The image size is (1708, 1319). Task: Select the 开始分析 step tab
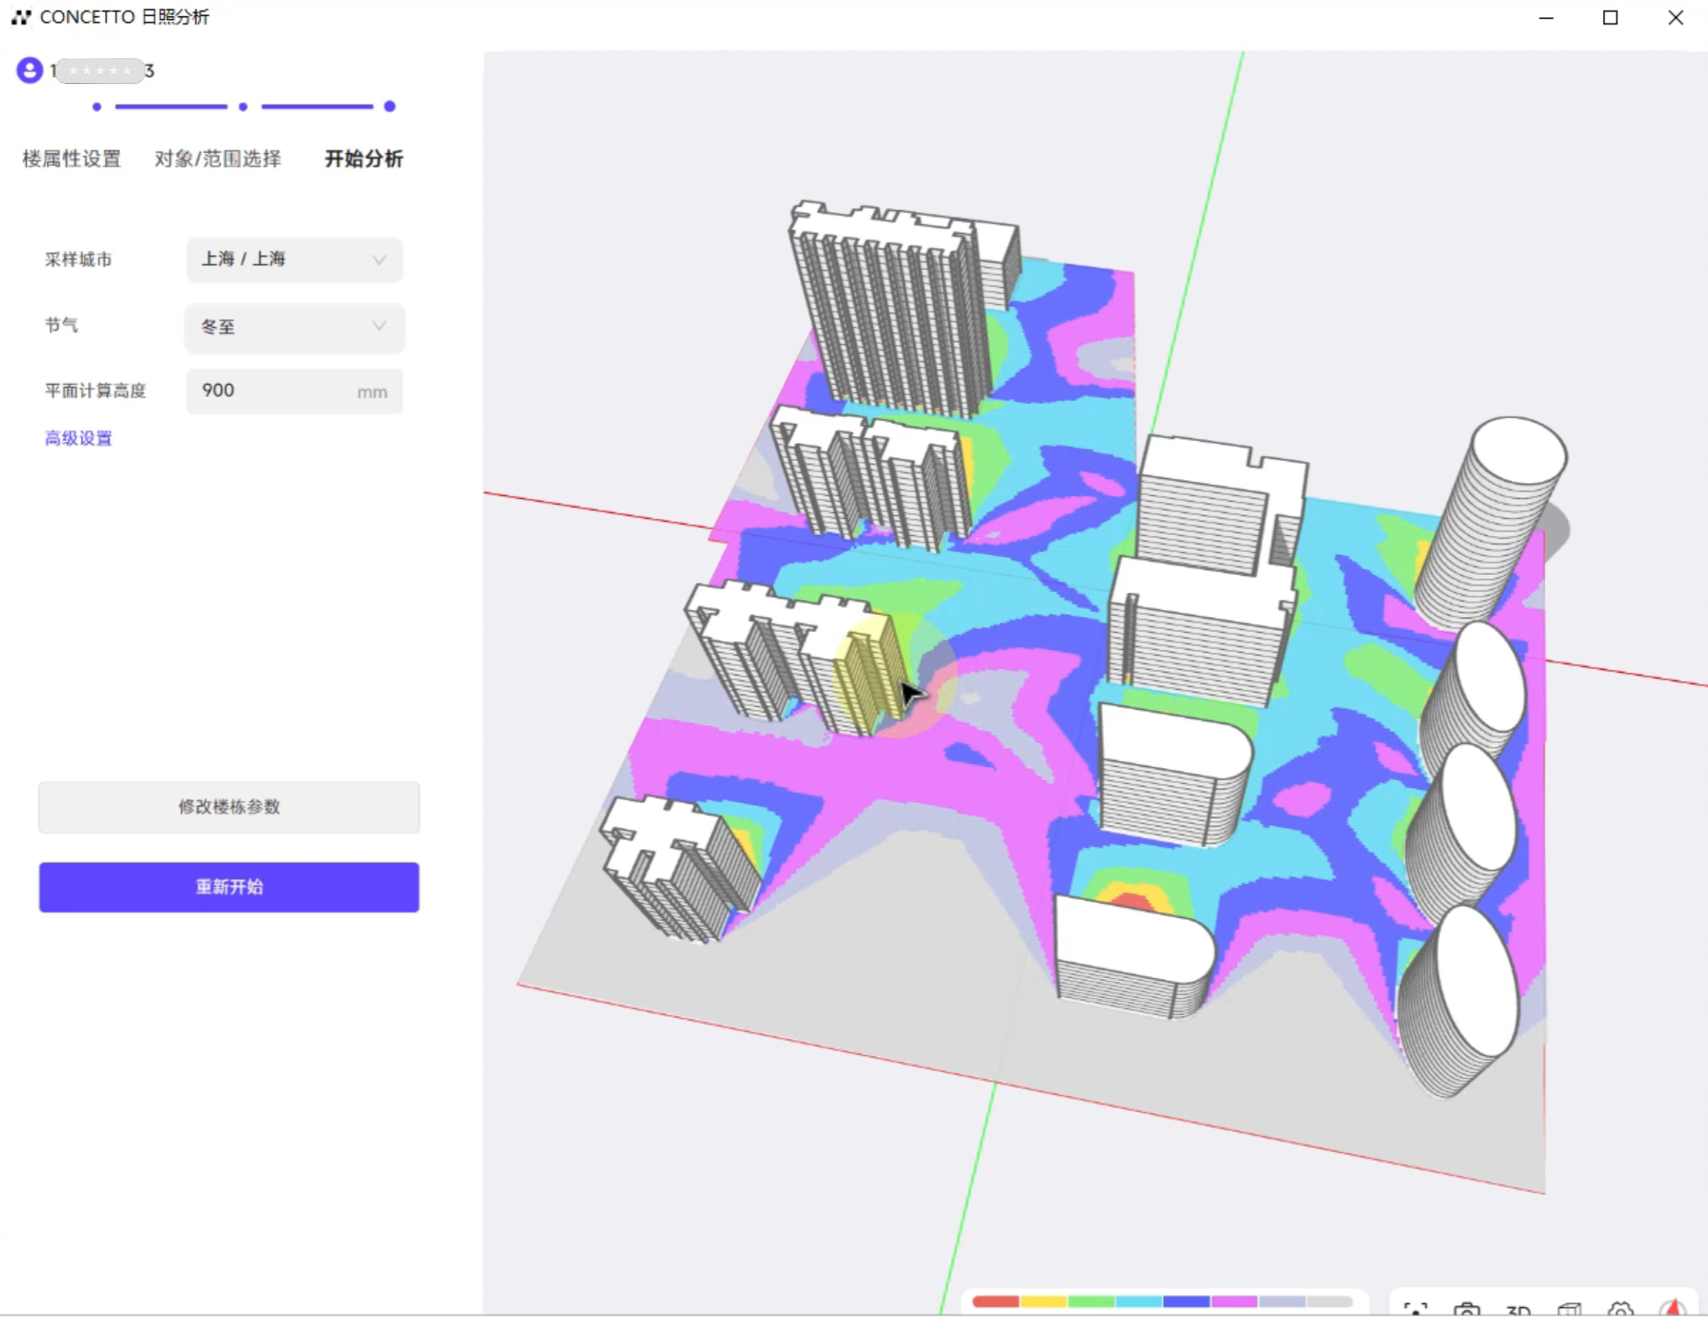tap(363, 159)
